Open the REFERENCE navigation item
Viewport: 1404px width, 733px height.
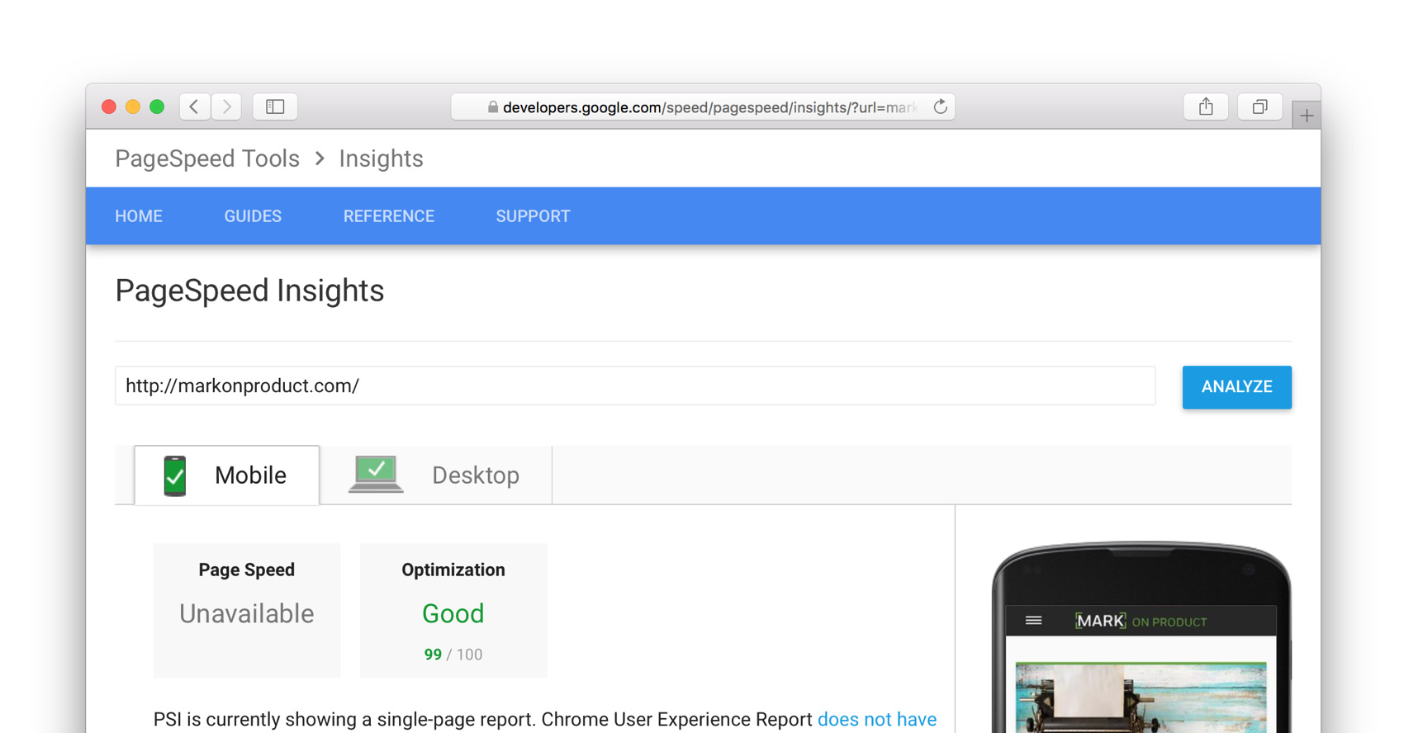click(389, 216)
